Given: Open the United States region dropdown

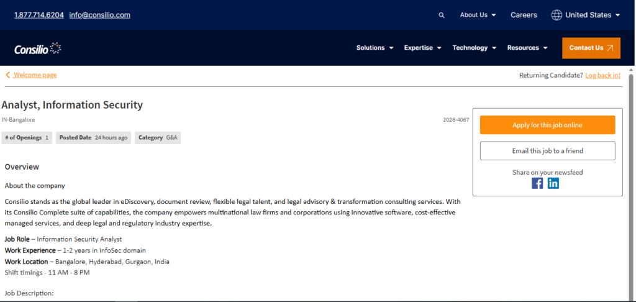Looking at the screenshot, I should pos(592,15).
